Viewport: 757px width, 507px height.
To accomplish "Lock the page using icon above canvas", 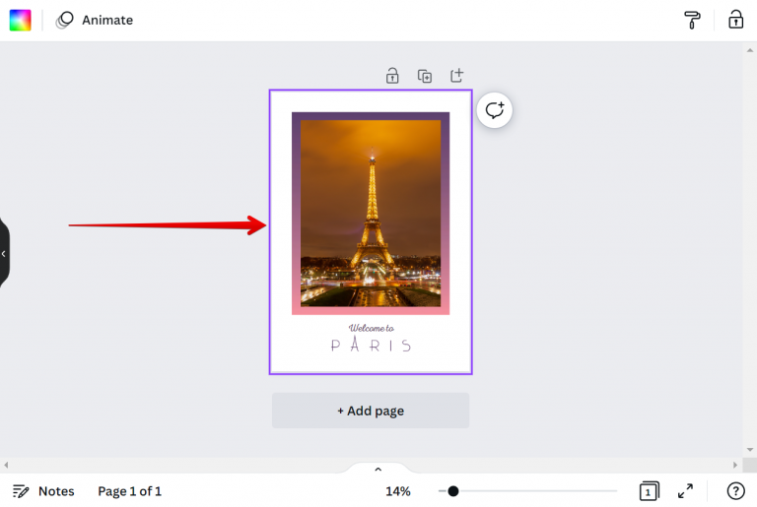I will click(x=392, y=76).
